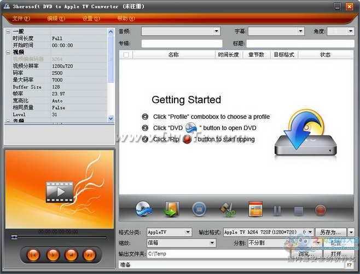Click the 另存为 button

[332, 232]
